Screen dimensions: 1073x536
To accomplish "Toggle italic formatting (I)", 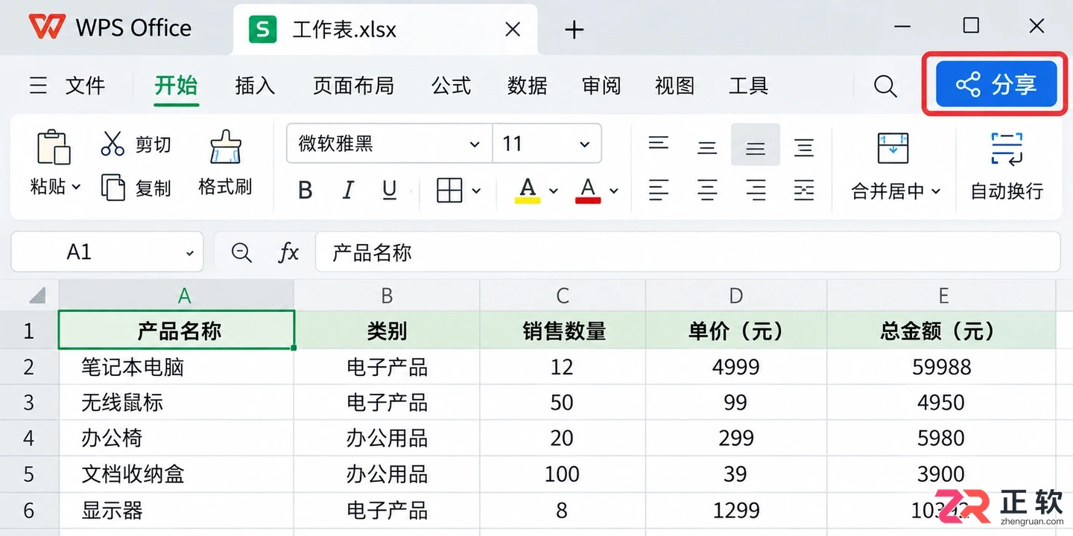I will click(x=347, y=191).
